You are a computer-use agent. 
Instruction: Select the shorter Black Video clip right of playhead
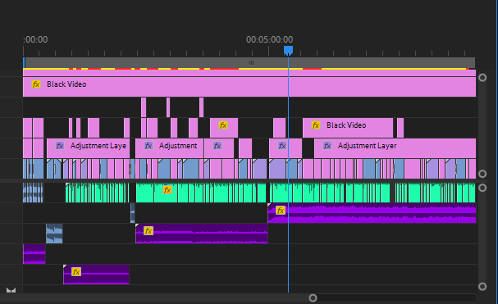348,128
